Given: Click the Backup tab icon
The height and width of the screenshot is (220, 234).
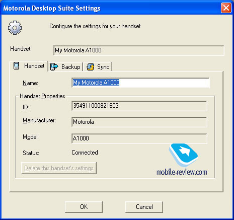Looking at the screenshot, I should pos(54,67).
